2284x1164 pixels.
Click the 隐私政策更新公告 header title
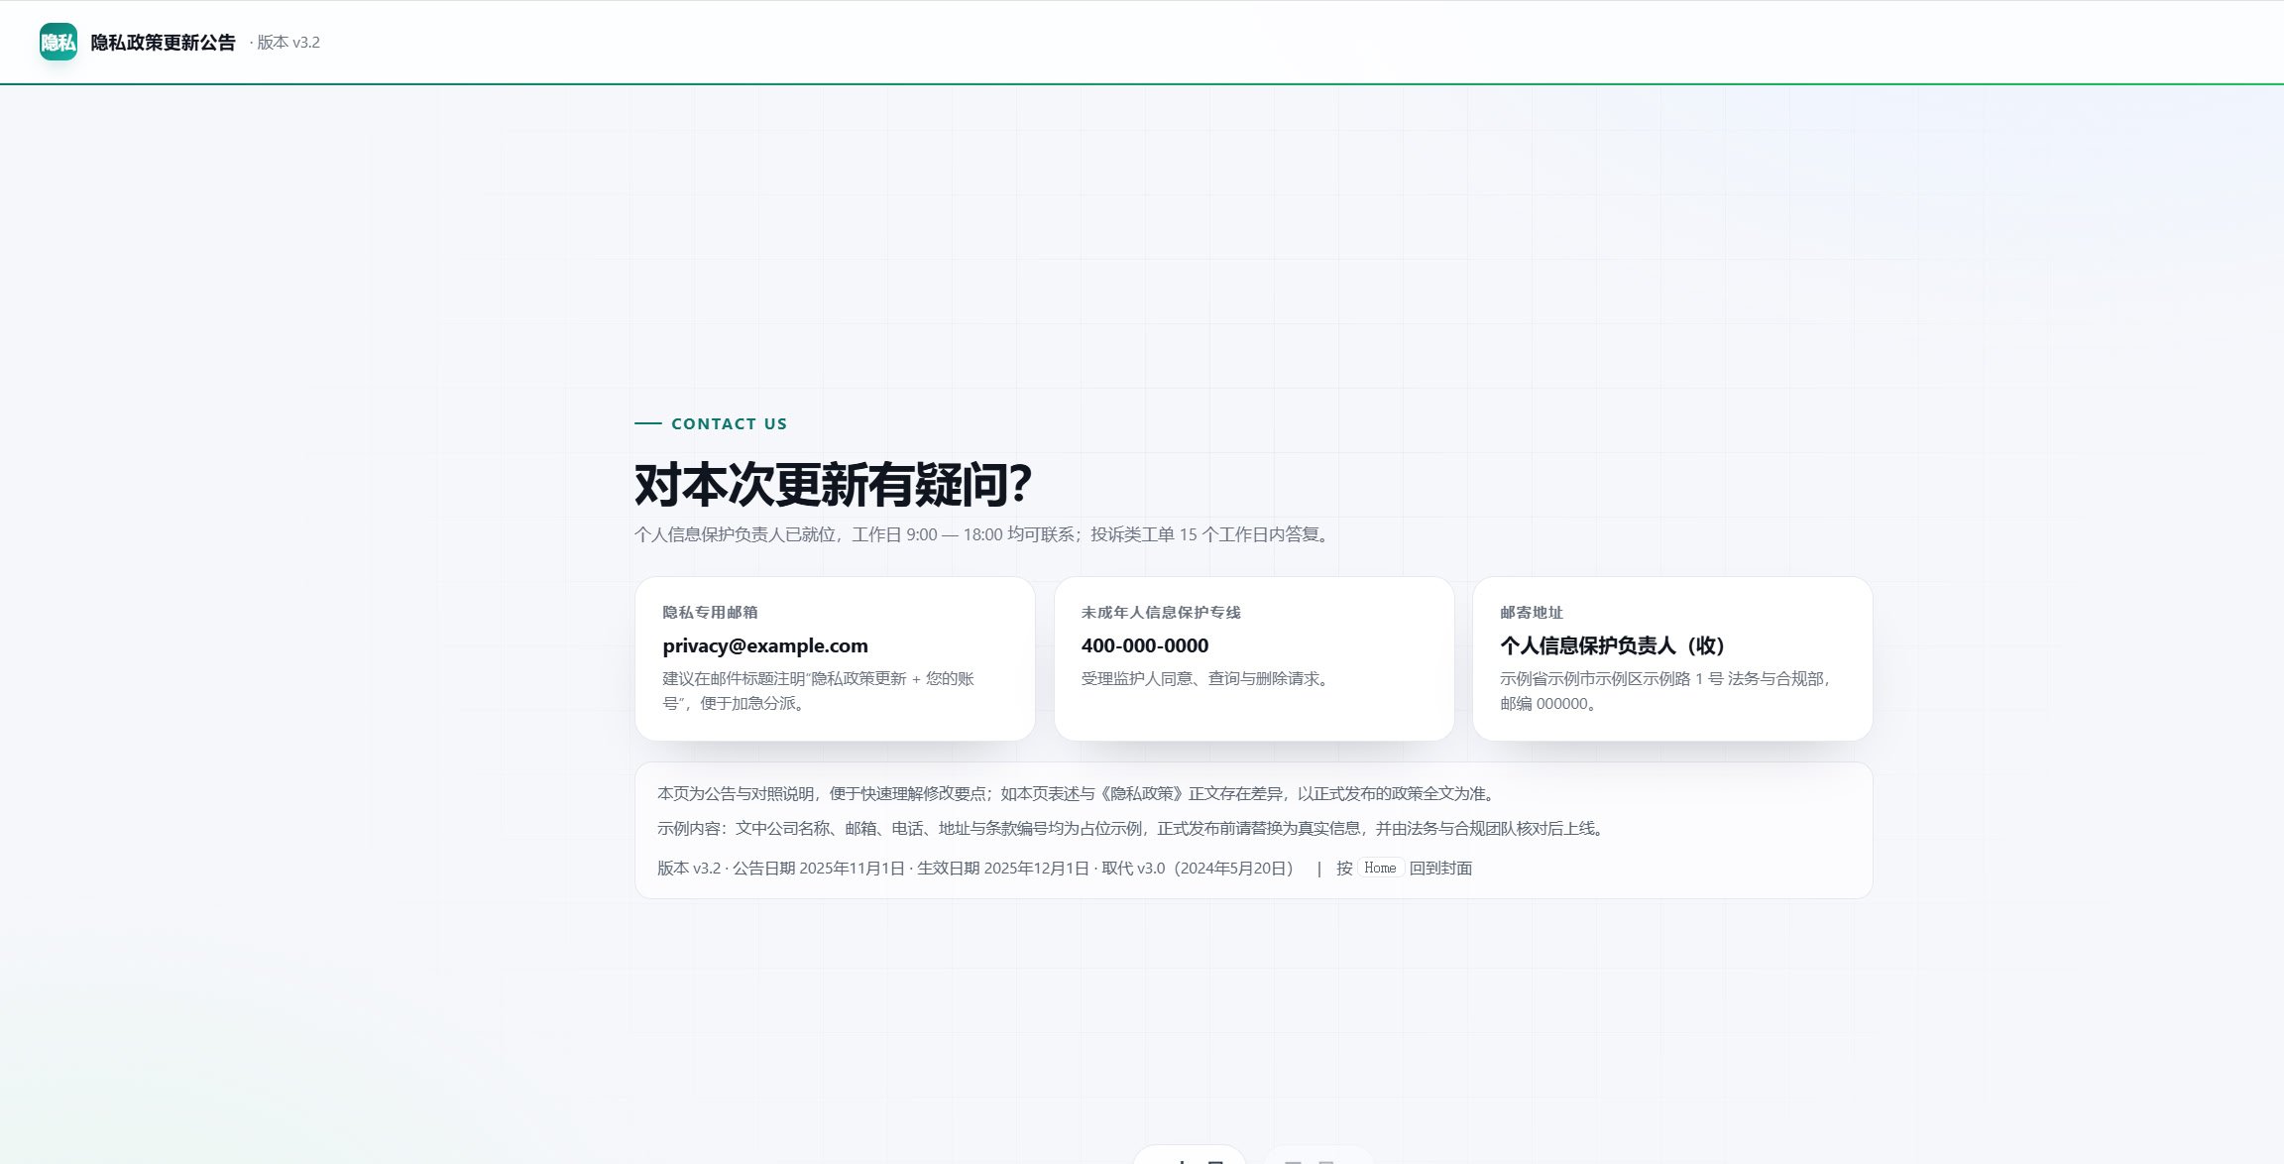tap(164, 43)
